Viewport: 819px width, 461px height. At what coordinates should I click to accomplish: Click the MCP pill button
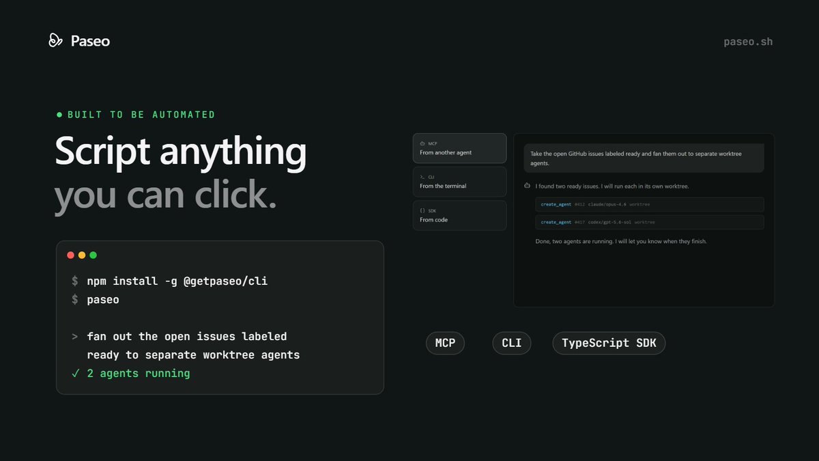coord(445,343)
